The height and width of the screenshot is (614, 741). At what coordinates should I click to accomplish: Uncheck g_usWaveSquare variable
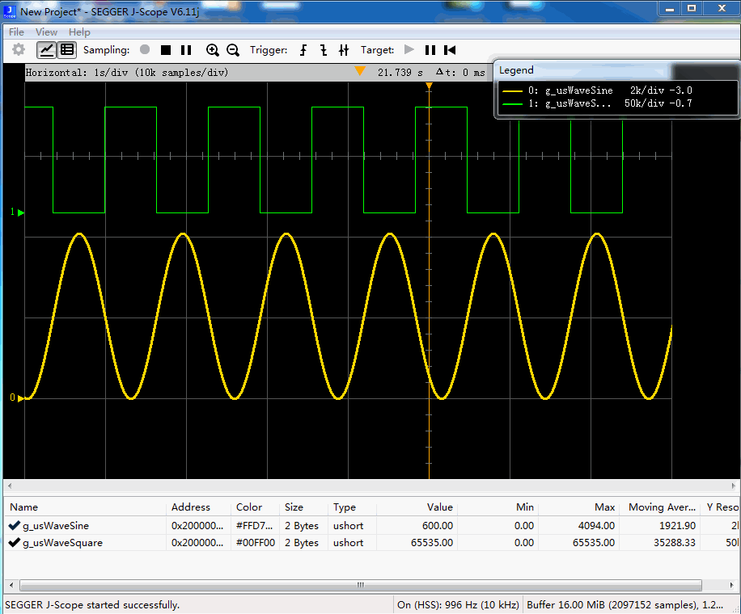pyautogui.click(x=14, y=542)
